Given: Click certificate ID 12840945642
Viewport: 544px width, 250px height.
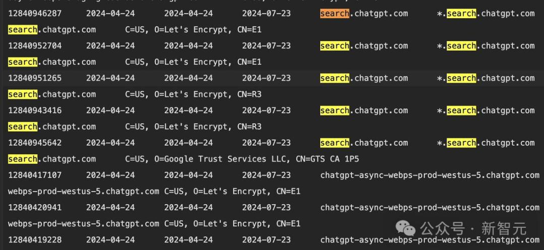Looking at the screenshot, I should pyautogui.click(x=35, y=143).
